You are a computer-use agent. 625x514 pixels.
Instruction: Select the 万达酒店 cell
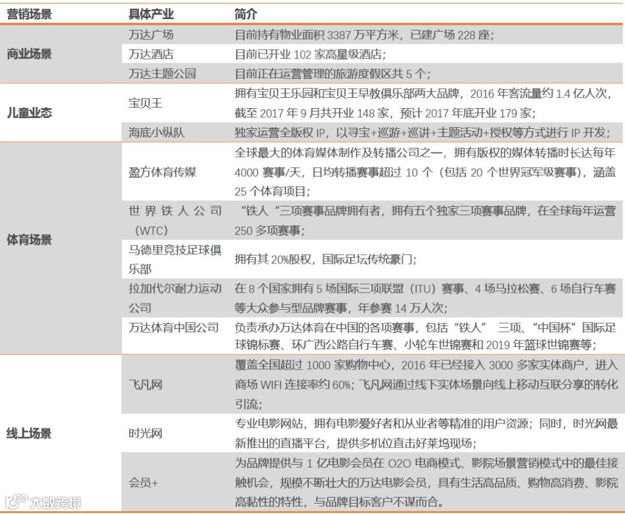(150, 54)
